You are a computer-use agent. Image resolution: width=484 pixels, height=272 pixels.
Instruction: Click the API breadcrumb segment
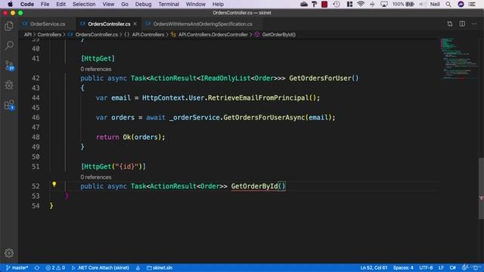28,35
